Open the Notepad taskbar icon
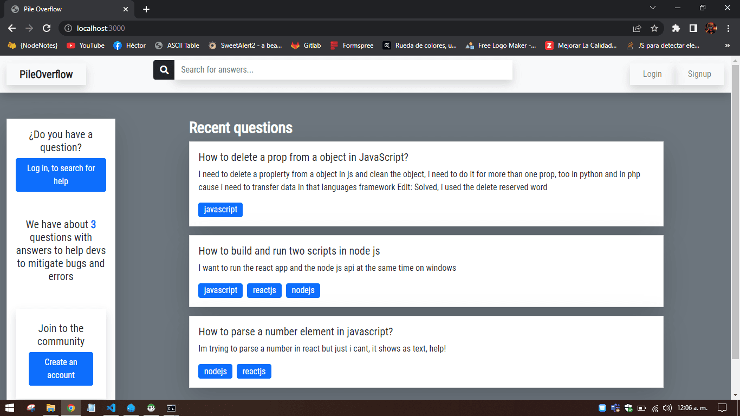The height and width of the screenshot is (416, 740). (91, 408)
